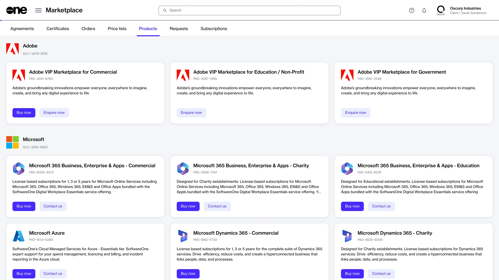499x280 pixels.
Task: Click the help question mark icon
Action: tap(411, 10)
